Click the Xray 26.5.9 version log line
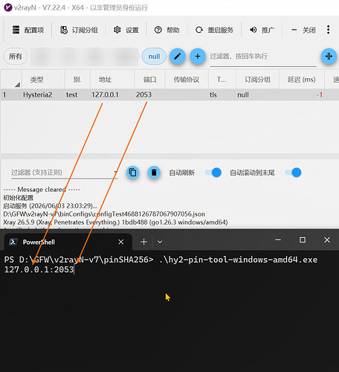Screen dimensions: 339x372 115,222
